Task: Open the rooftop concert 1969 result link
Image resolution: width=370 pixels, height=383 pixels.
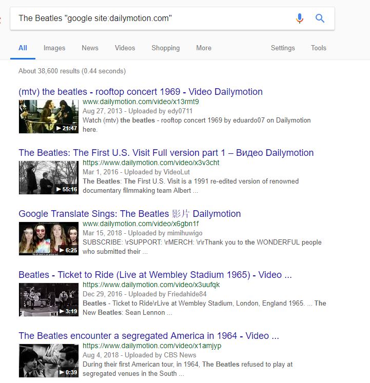Action: coord(140,92)
